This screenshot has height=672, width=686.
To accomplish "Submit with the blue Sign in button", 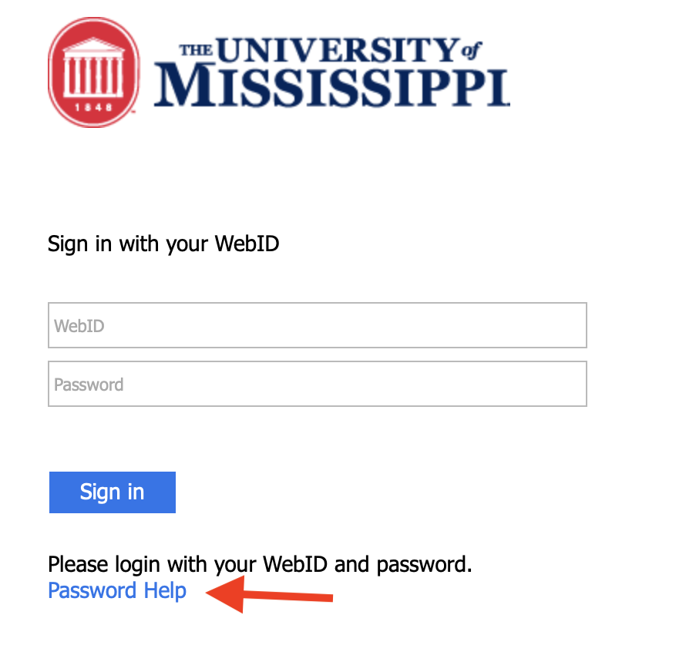I will (x=113, y=492).
